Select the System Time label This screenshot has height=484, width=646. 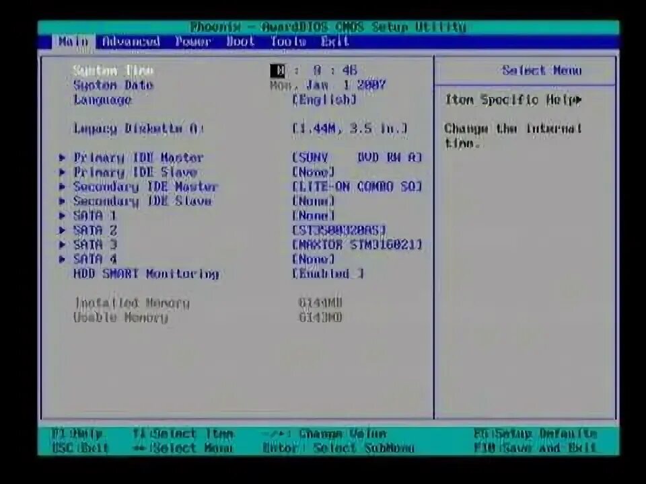click(x=113, y=71)
